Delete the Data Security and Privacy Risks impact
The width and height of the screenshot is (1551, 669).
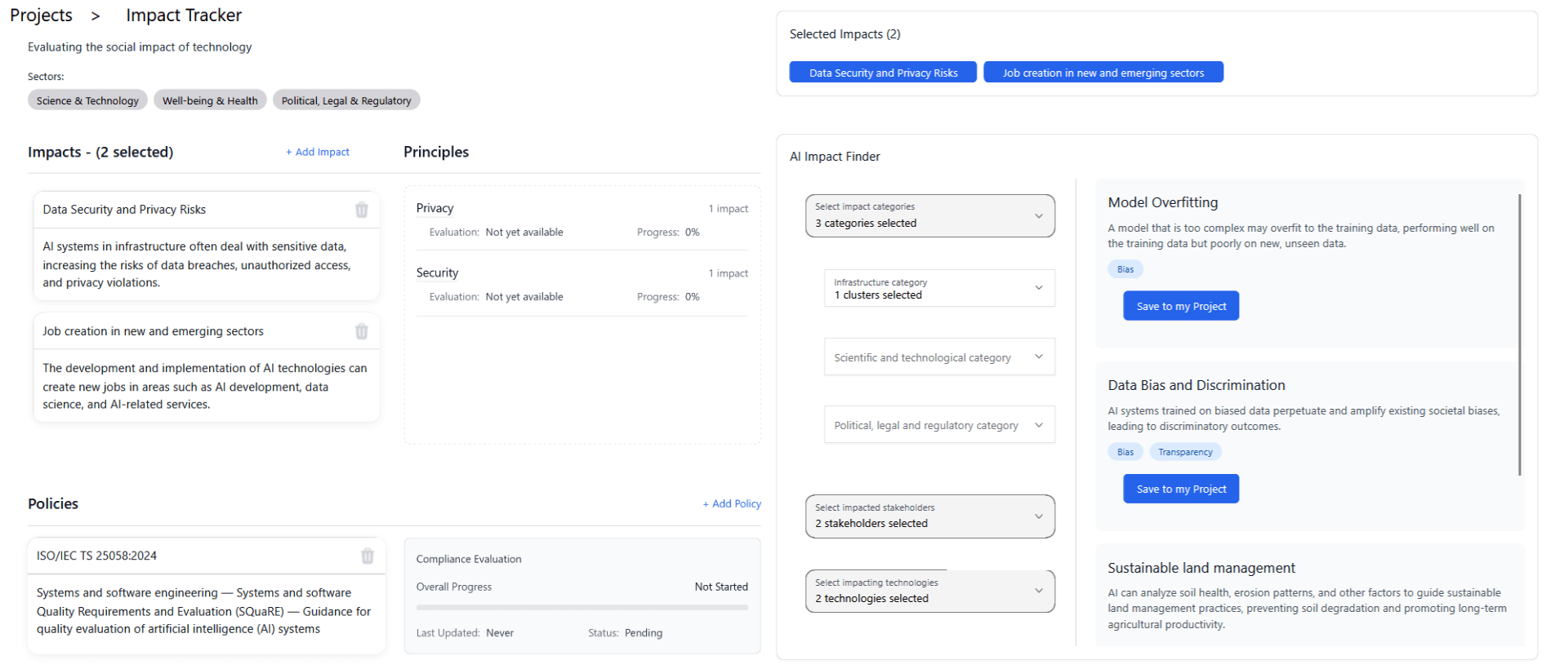362,210
